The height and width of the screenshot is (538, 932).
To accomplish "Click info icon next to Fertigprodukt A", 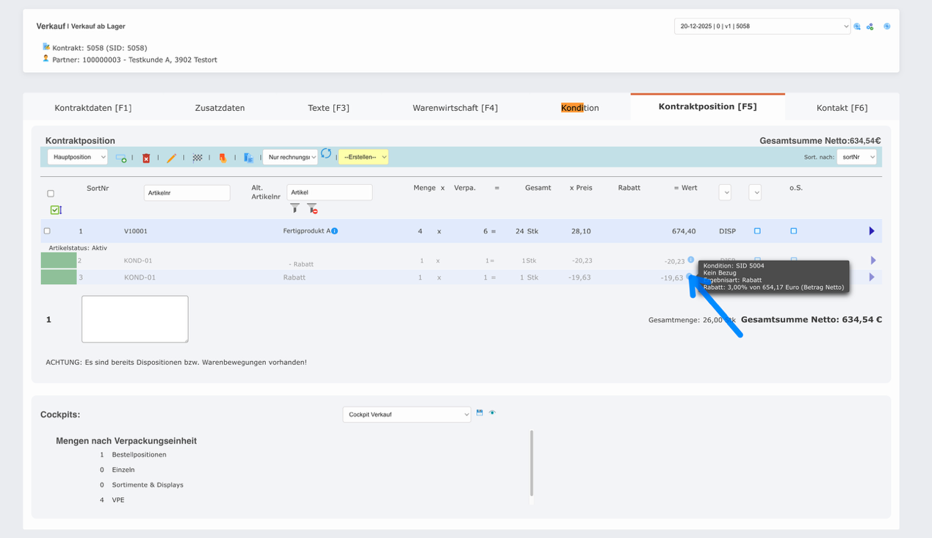I will (334, 231).
